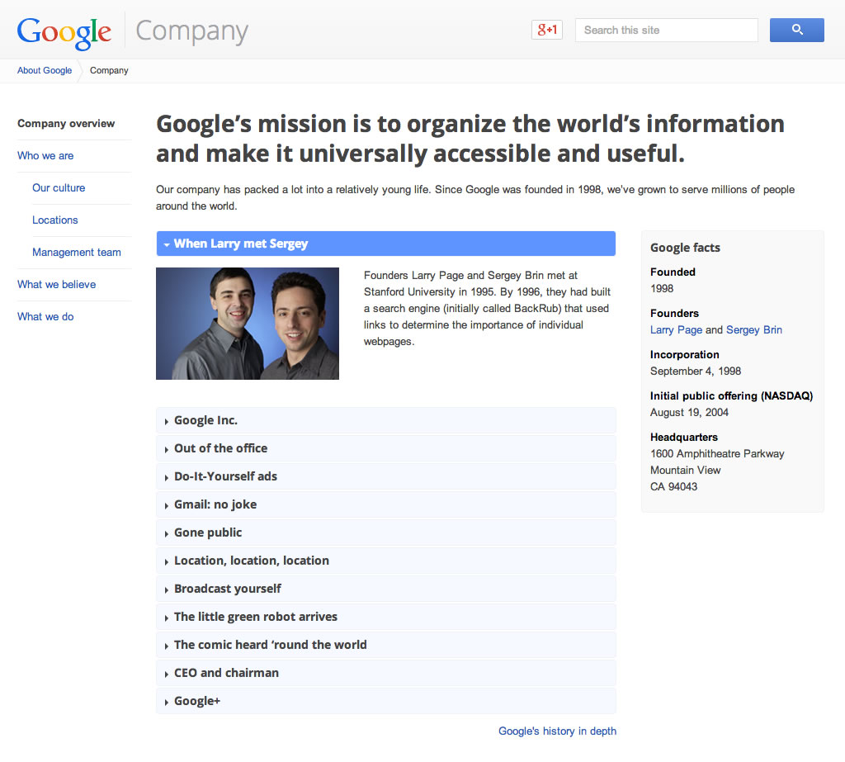Expand The comic heard 'round the world
The image size is (845, 762).
pos(386,645)
